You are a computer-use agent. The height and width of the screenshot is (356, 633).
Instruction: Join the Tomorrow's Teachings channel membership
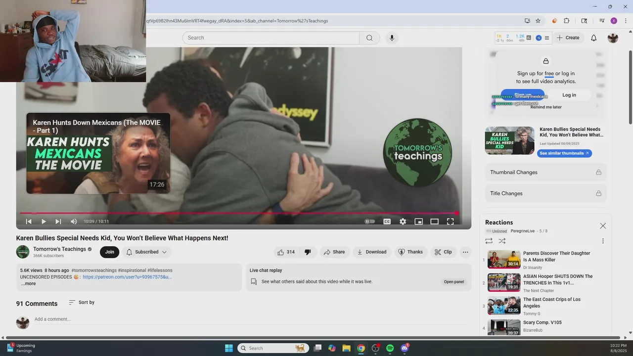pyautogui.click(x=109, y=252)
